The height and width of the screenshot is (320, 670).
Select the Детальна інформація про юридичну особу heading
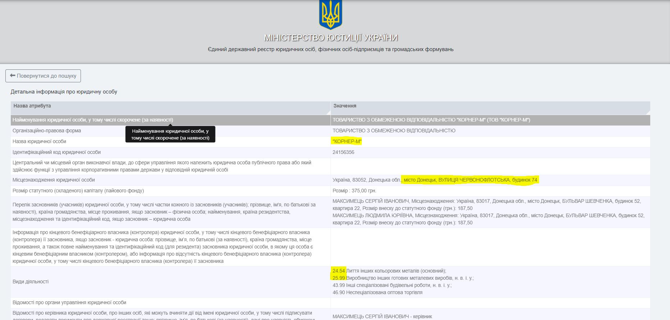[64, 92]
